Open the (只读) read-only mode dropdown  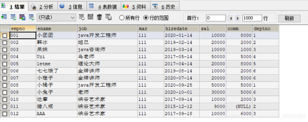coord(56,18)
